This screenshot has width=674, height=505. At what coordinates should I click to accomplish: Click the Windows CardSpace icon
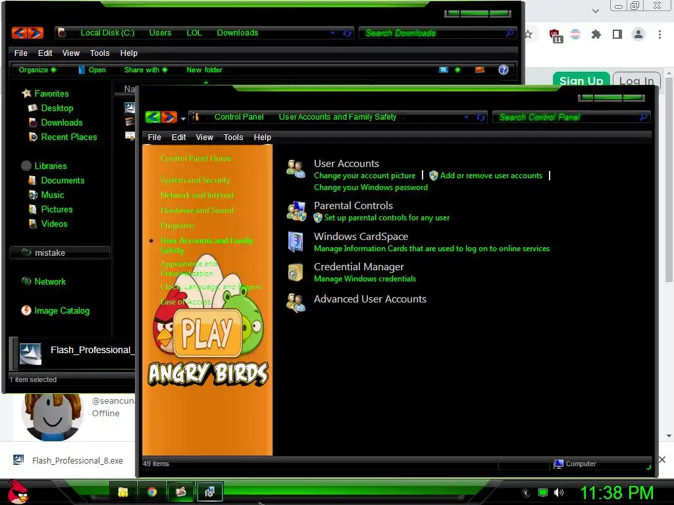coord(296,242)
